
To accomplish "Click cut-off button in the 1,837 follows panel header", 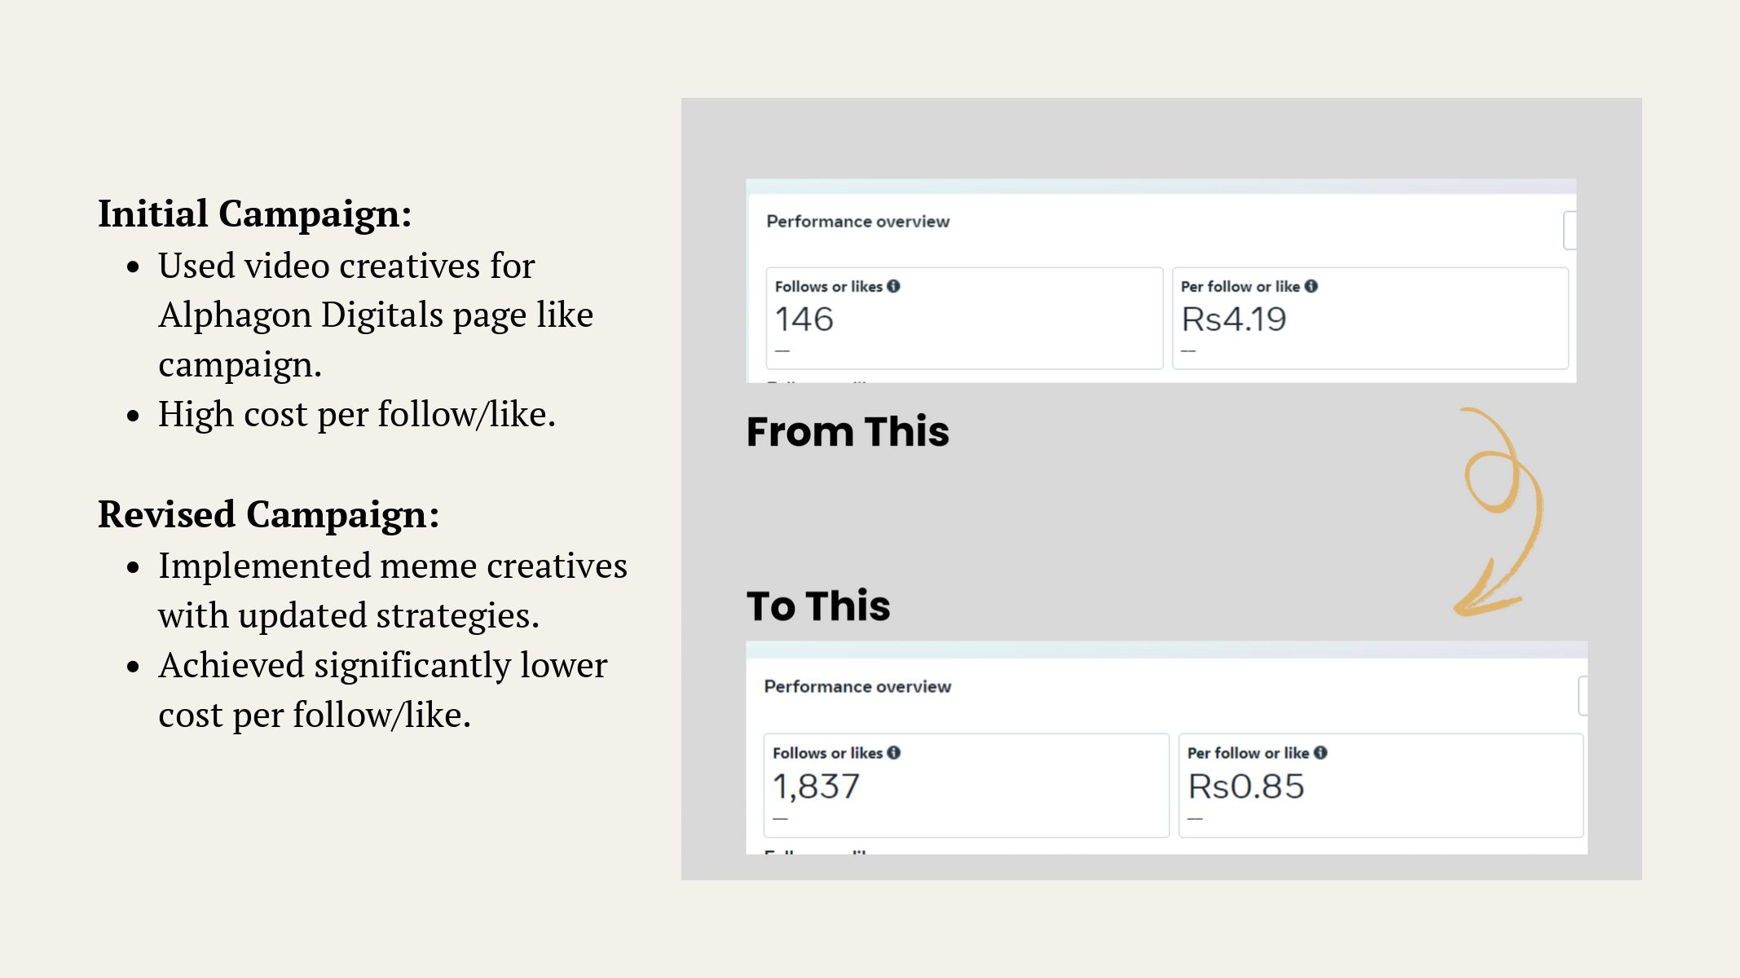I will click(x=1582, y=696).
